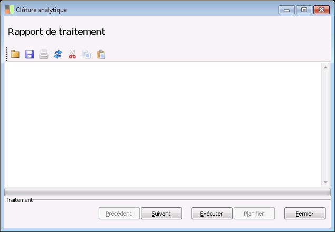The height and width of the screenshot is (232, 335).
Task: Click inside the empty report text area
Action: pos(163,125)
